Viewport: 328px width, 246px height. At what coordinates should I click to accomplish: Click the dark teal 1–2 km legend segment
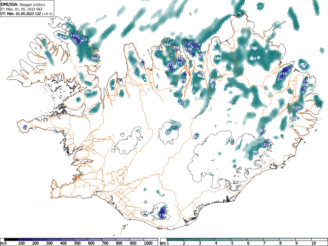click(x=175, y=239)
